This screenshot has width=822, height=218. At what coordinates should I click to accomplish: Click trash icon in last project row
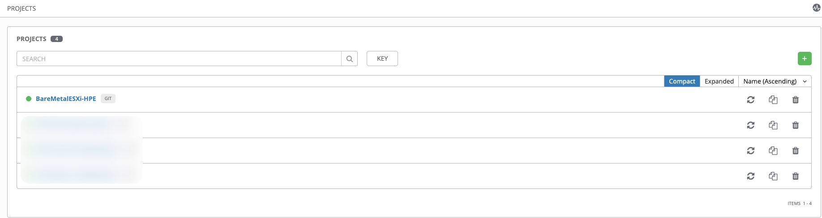point(796,176)
